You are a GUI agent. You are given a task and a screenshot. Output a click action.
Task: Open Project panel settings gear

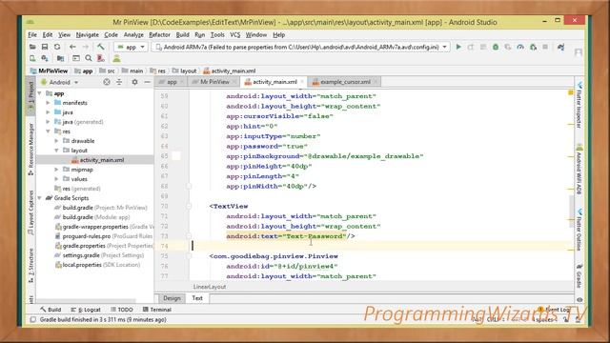coord(134,82)
